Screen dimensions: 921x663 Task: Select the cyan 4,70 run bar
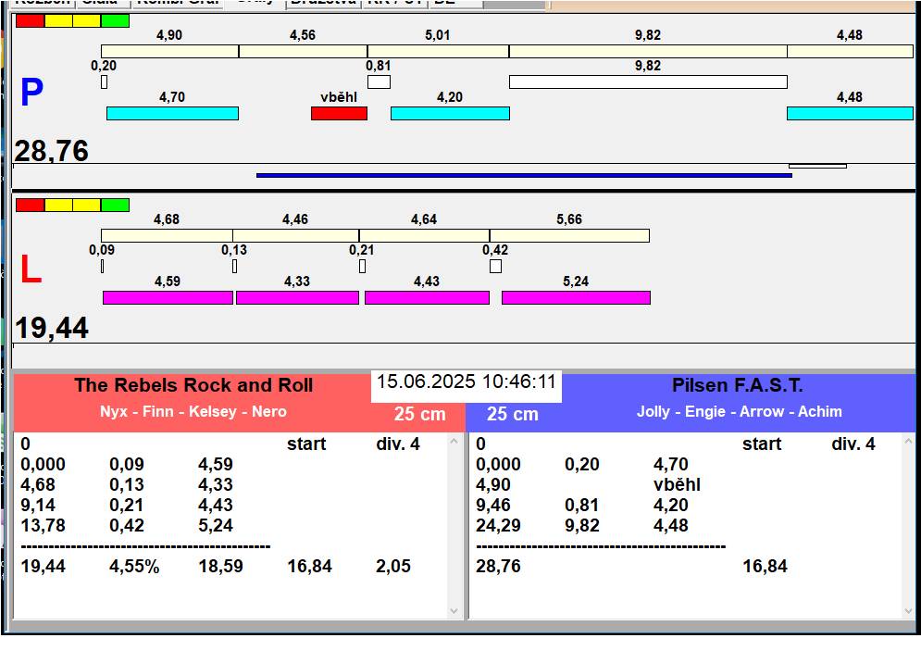(x=172, y=113)
